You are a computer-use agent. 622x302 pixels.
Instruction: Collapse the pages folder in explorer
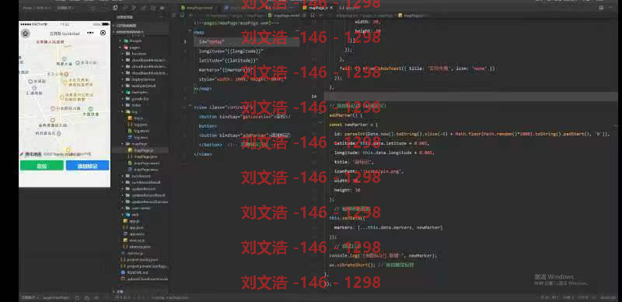click(121, 47)
